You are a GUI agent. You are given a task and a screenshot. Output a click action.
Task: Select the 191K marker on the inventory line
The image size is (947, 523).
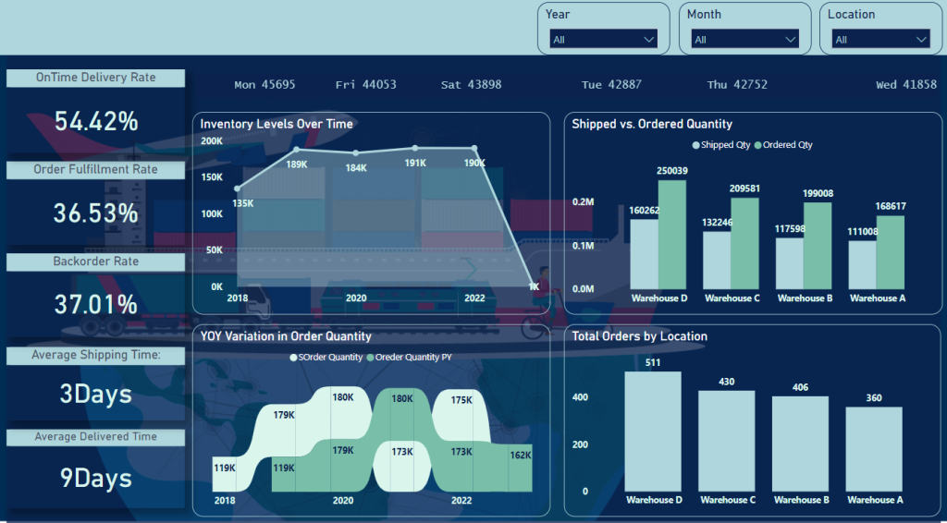point(415,148)
